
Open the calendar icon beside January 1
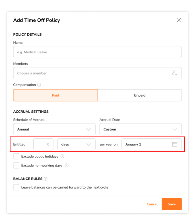click(x=175, y=144)
